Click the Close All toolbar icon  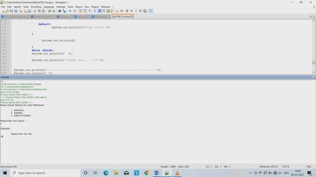click(x=25, y=11)
